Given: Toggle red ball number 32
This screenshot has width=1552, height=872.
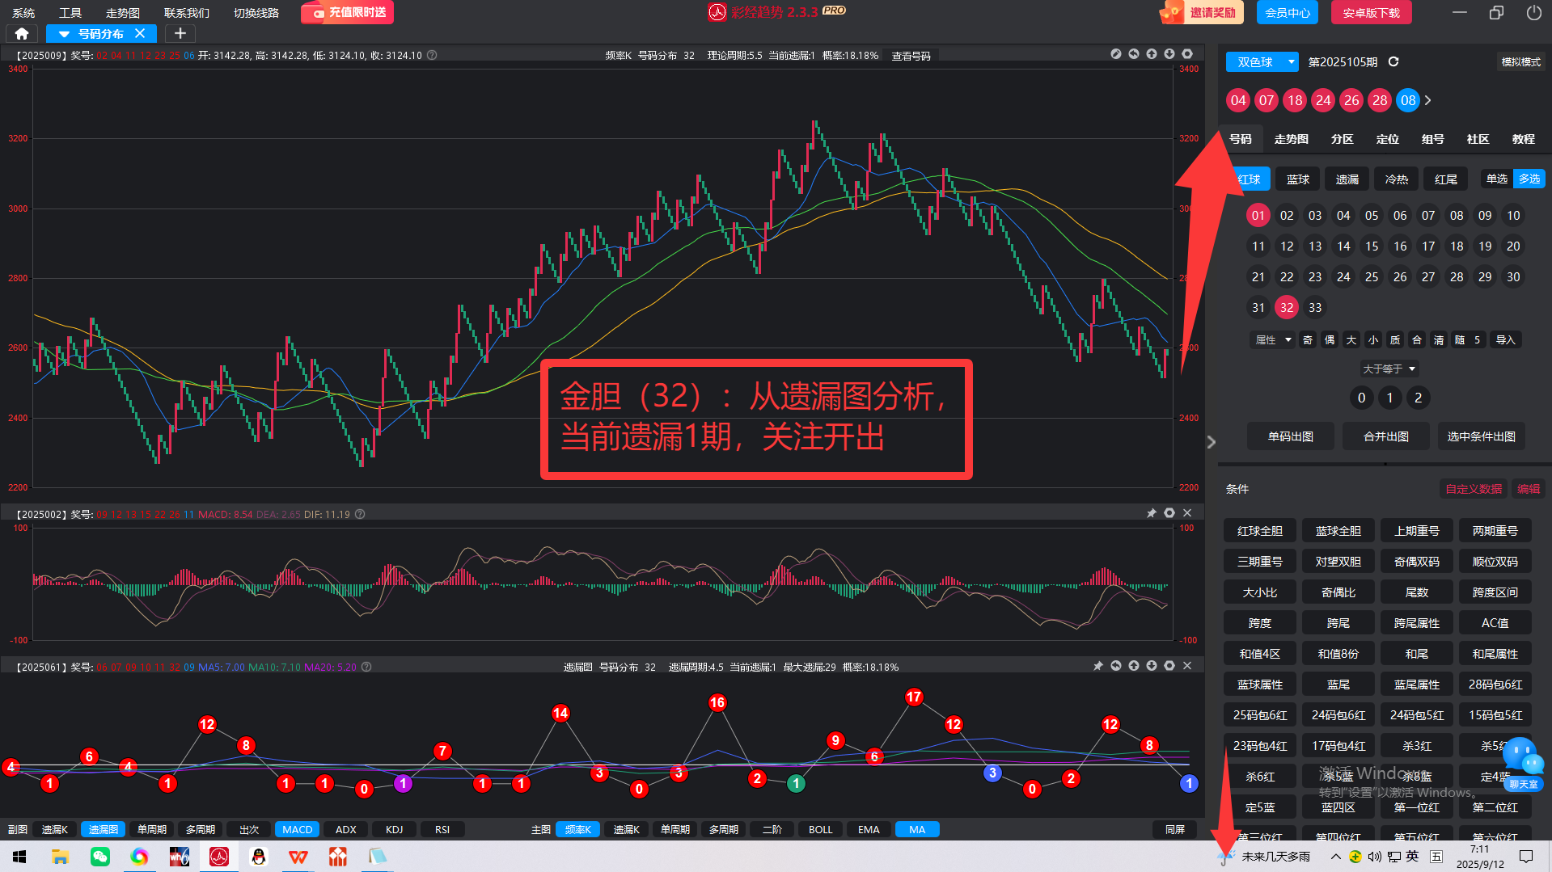Looking at the screenshot, I should [1287, 307].
